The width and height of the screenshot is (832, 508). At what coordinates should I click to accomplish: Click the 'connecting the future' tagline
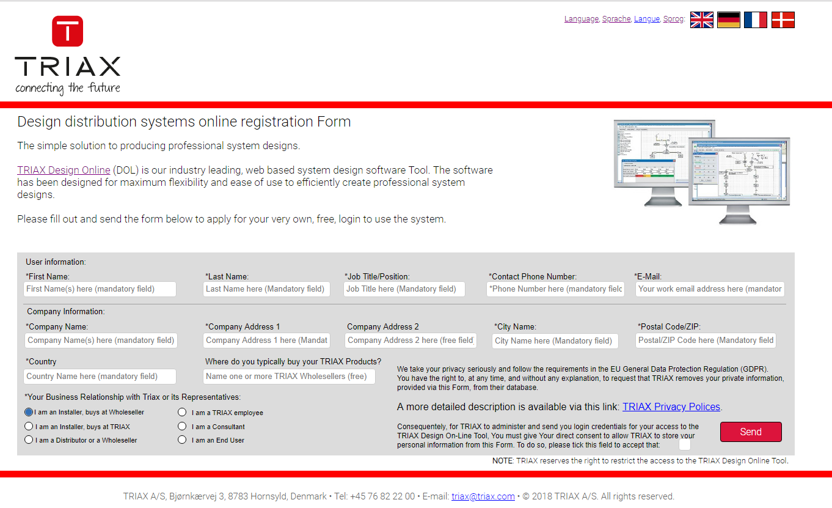(68, 88)
